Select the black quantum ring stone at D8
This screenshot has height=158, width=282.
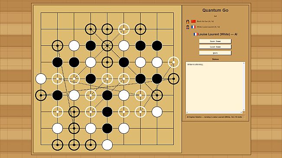pos(91,29)
